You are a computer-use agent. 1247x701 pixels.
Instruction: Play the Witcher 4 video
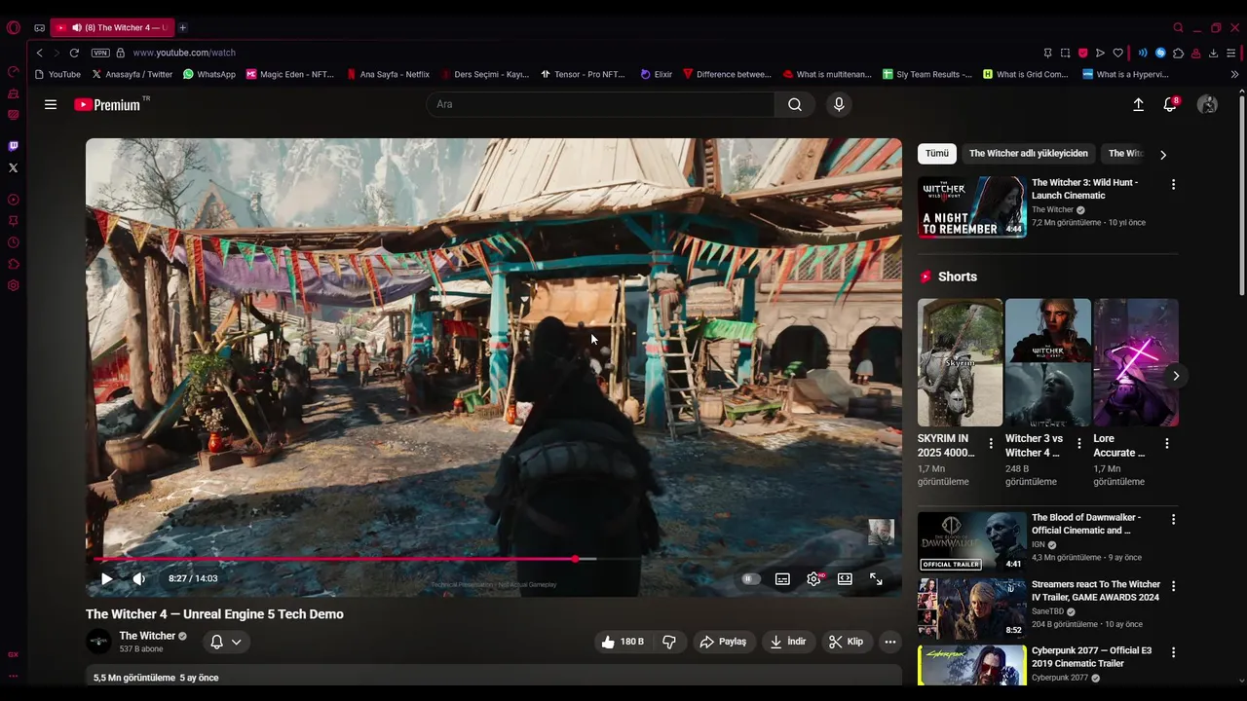coord(106,578)
